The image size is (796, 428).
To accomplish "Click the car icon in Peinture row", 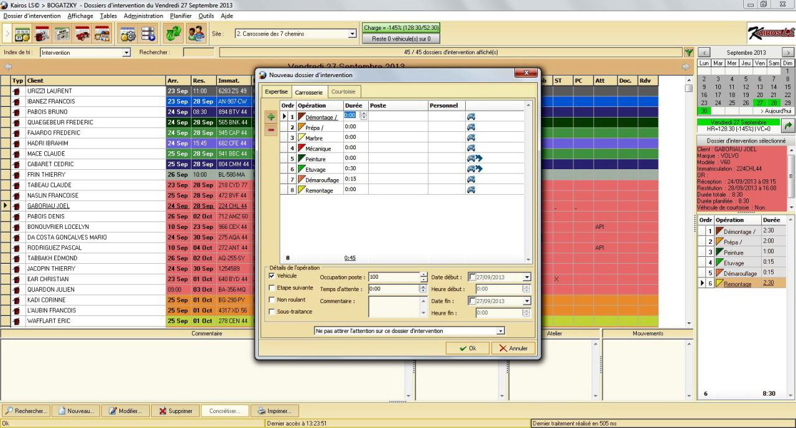I will (x=471, y=159).
